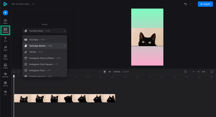216x117 pixels.
Task: Open the Audio sidebar panel
Action: coord(5,48)
